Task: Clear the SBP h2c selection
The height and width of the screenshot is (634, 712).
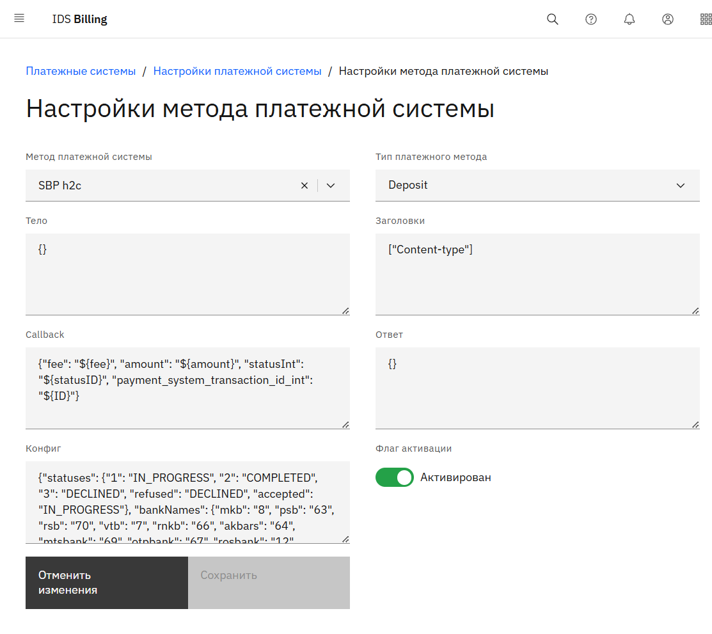Action: [305, 186]
